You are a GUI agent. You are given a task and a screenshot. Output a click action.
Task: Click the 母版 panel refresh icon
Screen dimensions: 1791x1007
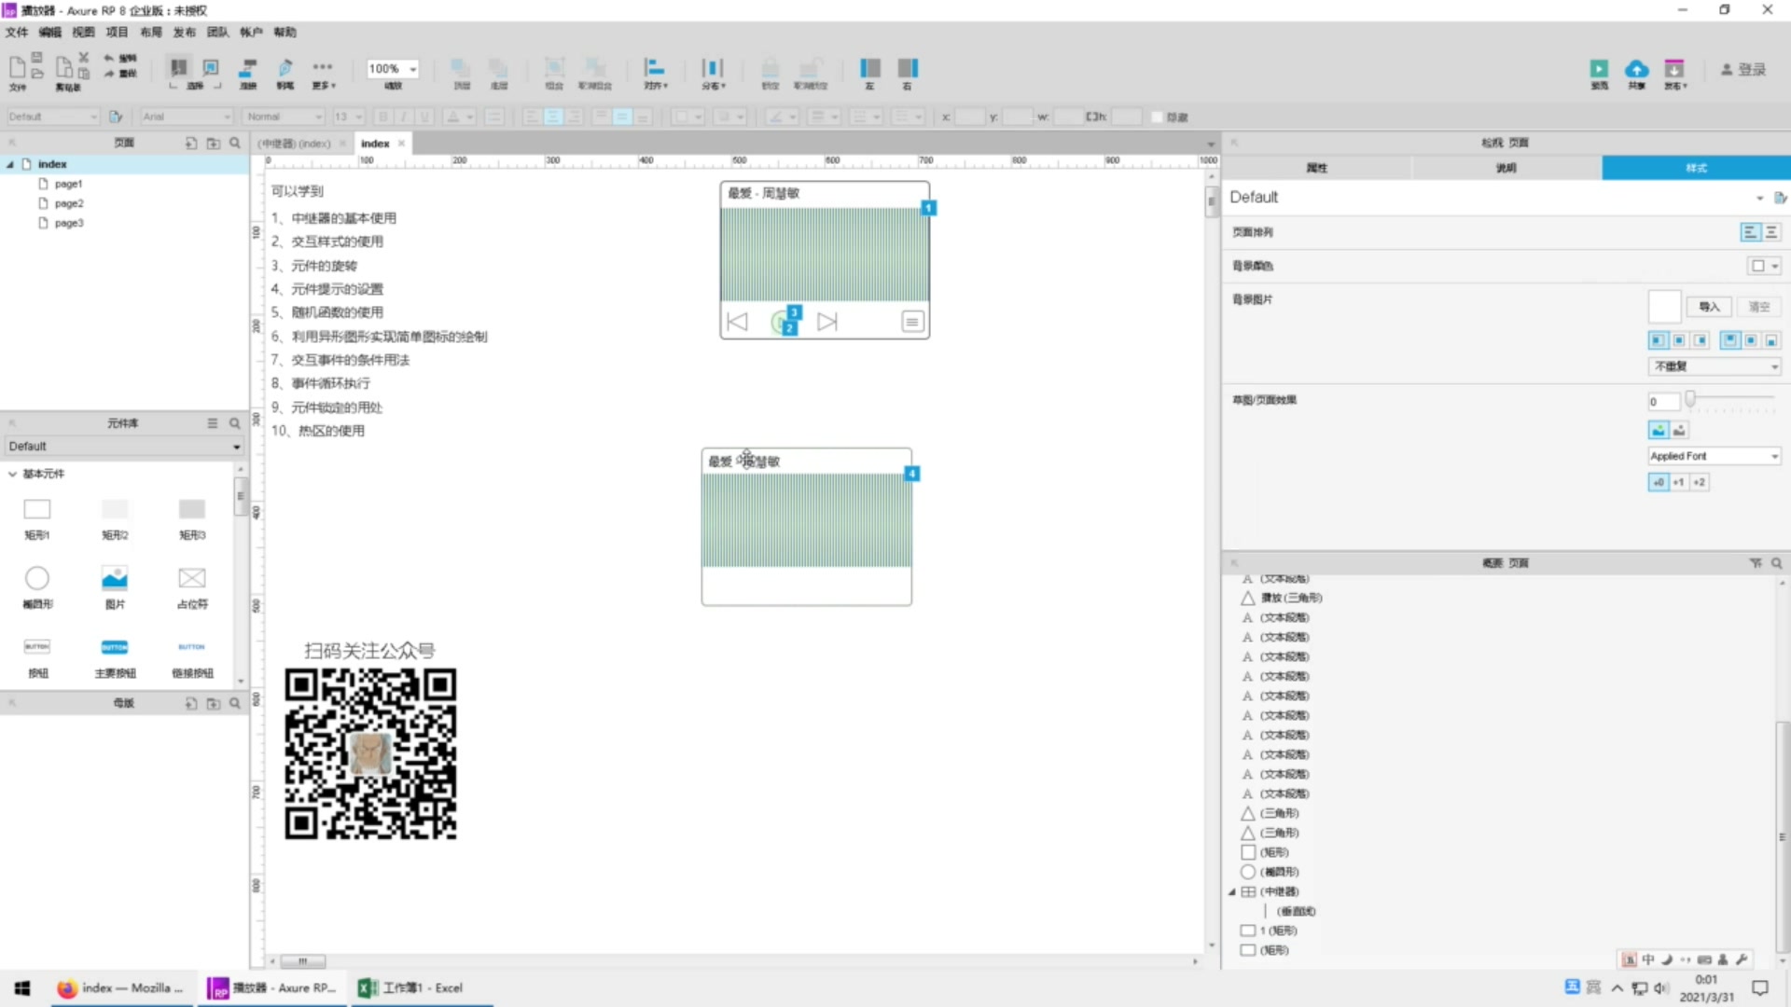[190, 703]
